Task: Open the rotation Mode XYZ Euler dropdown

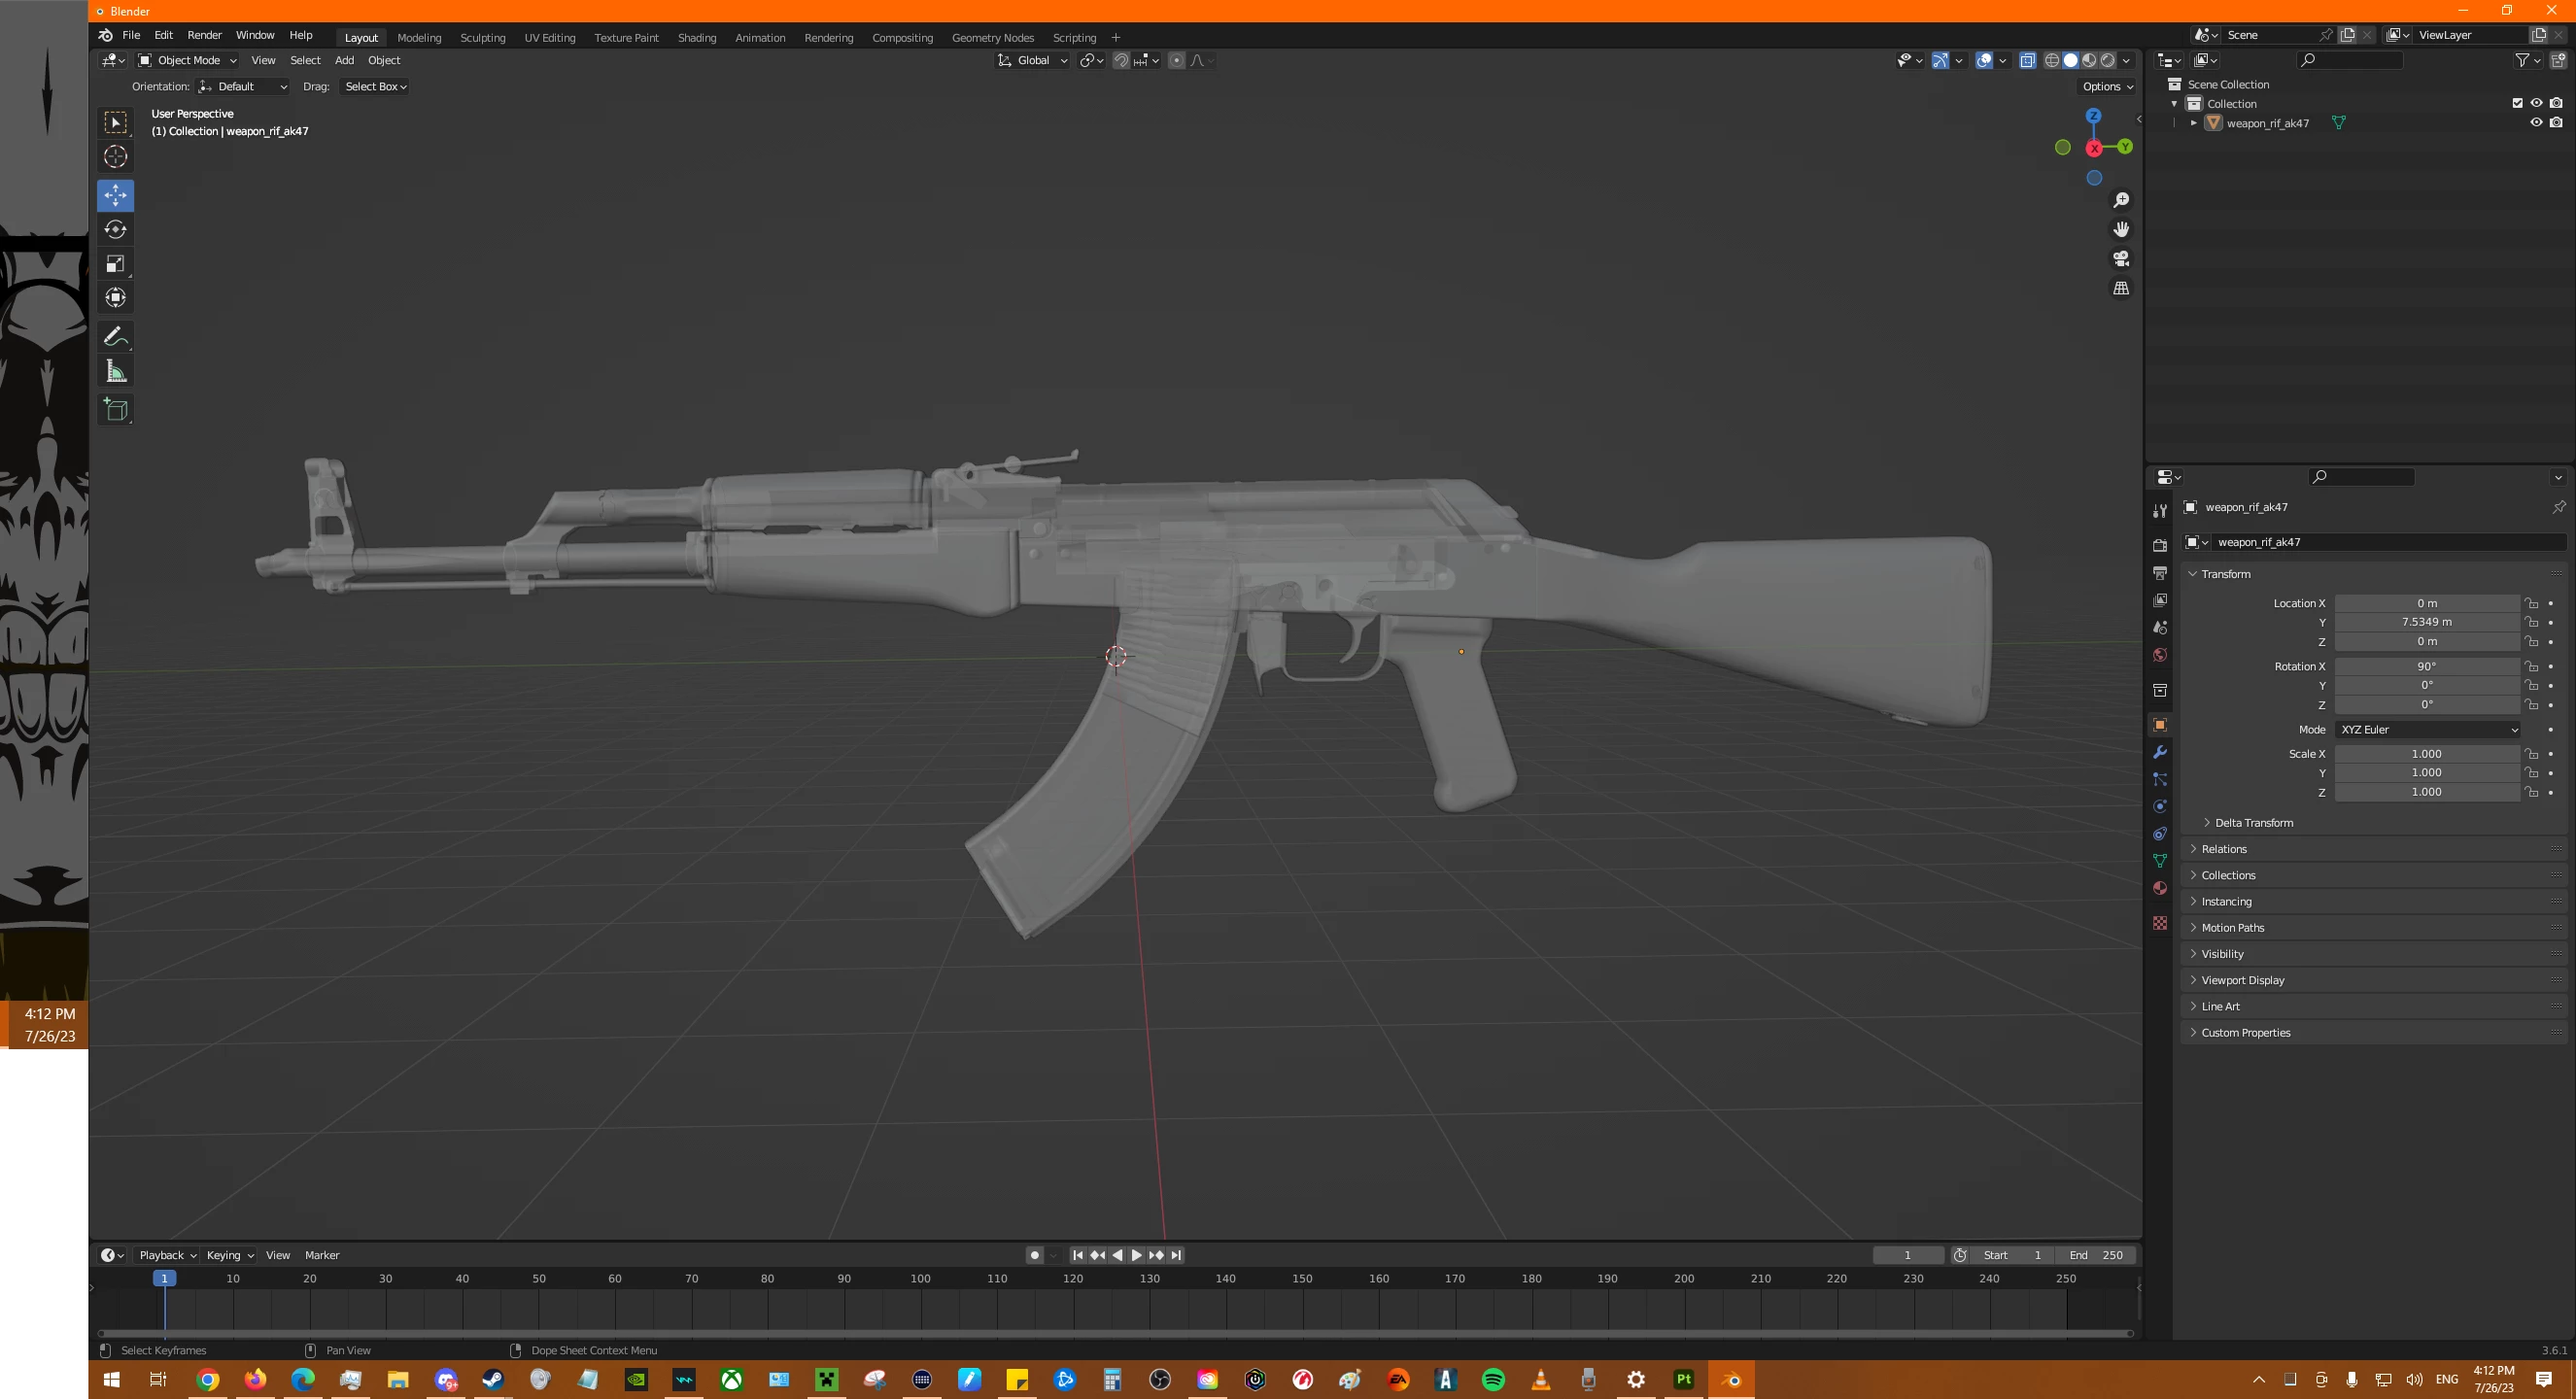Action: point(2427,729)
